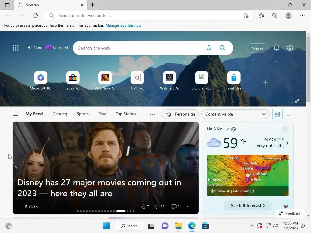Click the page vertical scrollbar
This screenshot has width=311, height=233.
[x=308, y=69]
